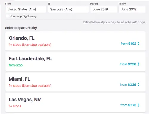Click the Non-stop flights only label text
This screenshot has width=149, height=114.
(x=23, y=16)
